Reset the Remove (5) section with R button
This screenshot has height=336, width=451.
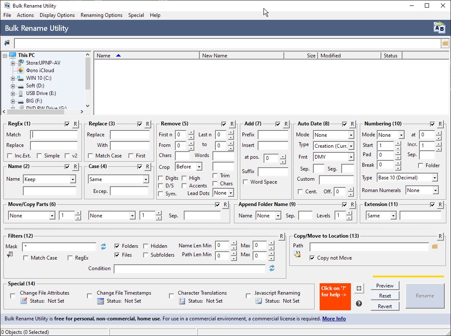pyautogui.click(x=232, y=124)
